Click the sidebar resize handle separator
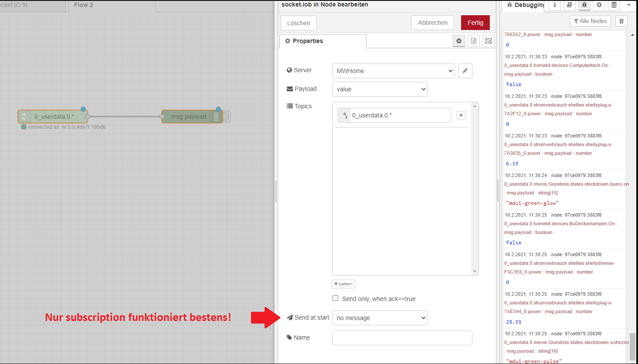Screen dimensions: 638x364 coord(498,190)
